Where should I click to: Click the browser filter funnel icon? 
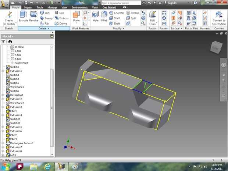(3, 42)
